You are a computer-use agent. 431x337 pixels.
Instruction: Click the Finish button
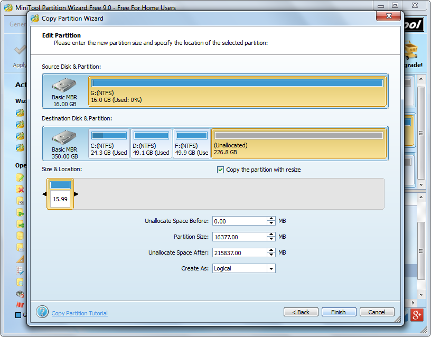[339, 312]
